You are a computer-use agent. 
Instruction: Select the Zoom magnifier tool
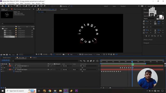coord(11,6)
